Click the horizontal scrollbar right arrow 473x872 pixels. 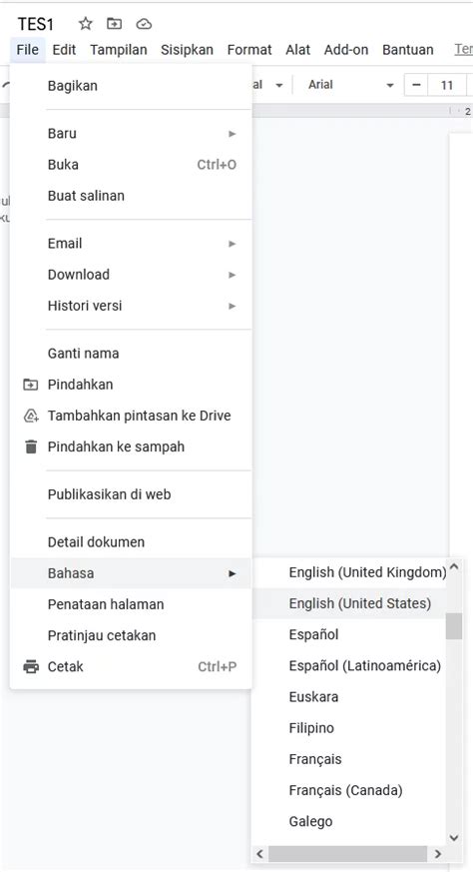point(438,854)
